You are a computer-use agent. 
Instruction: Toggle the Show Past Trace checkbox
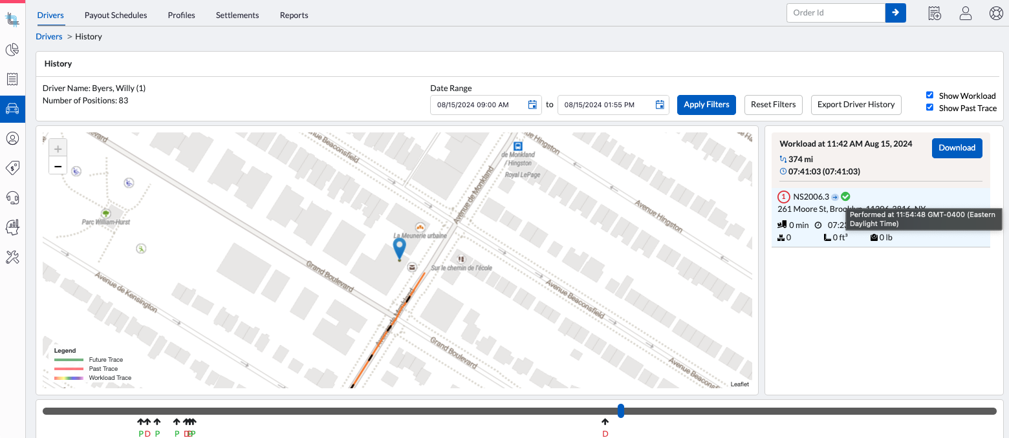point(929,107)
